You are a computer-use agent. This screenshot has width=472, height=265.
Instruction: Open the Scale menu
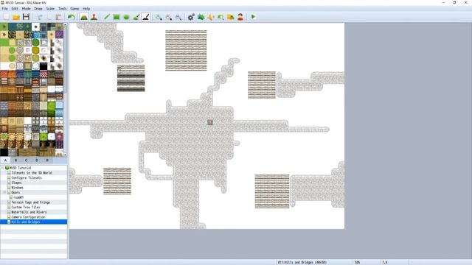pyautogui.click(x=50, y=9)
